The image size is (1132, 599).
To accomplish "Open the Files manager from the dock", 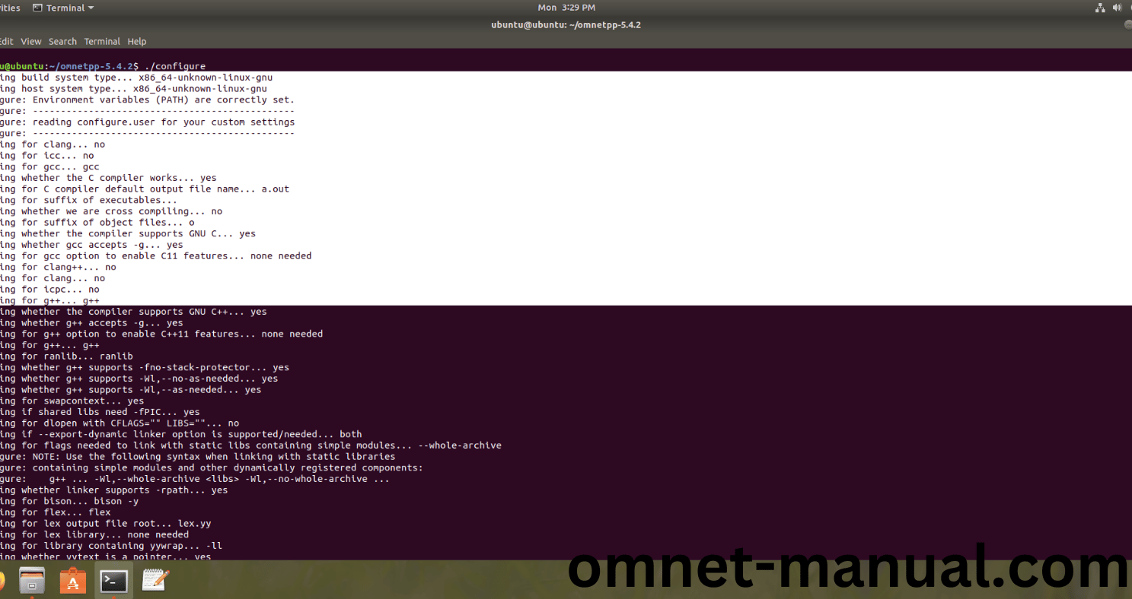I will click(32, 582).
